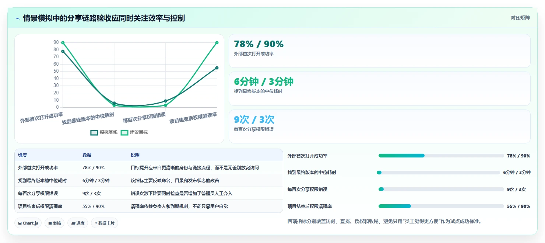545x243 pixels.
Task: Click the progress list label 每百次分享权限错误
Action: point(307,190)
